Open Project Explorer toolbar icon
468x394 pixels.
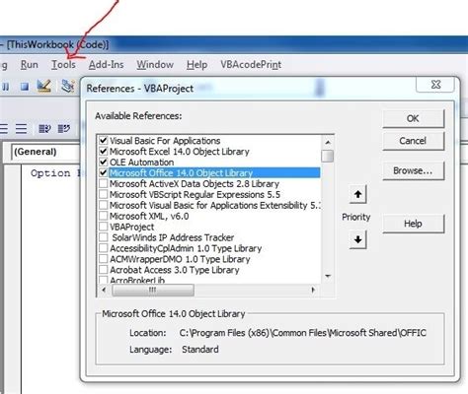(x=68, y=86)
